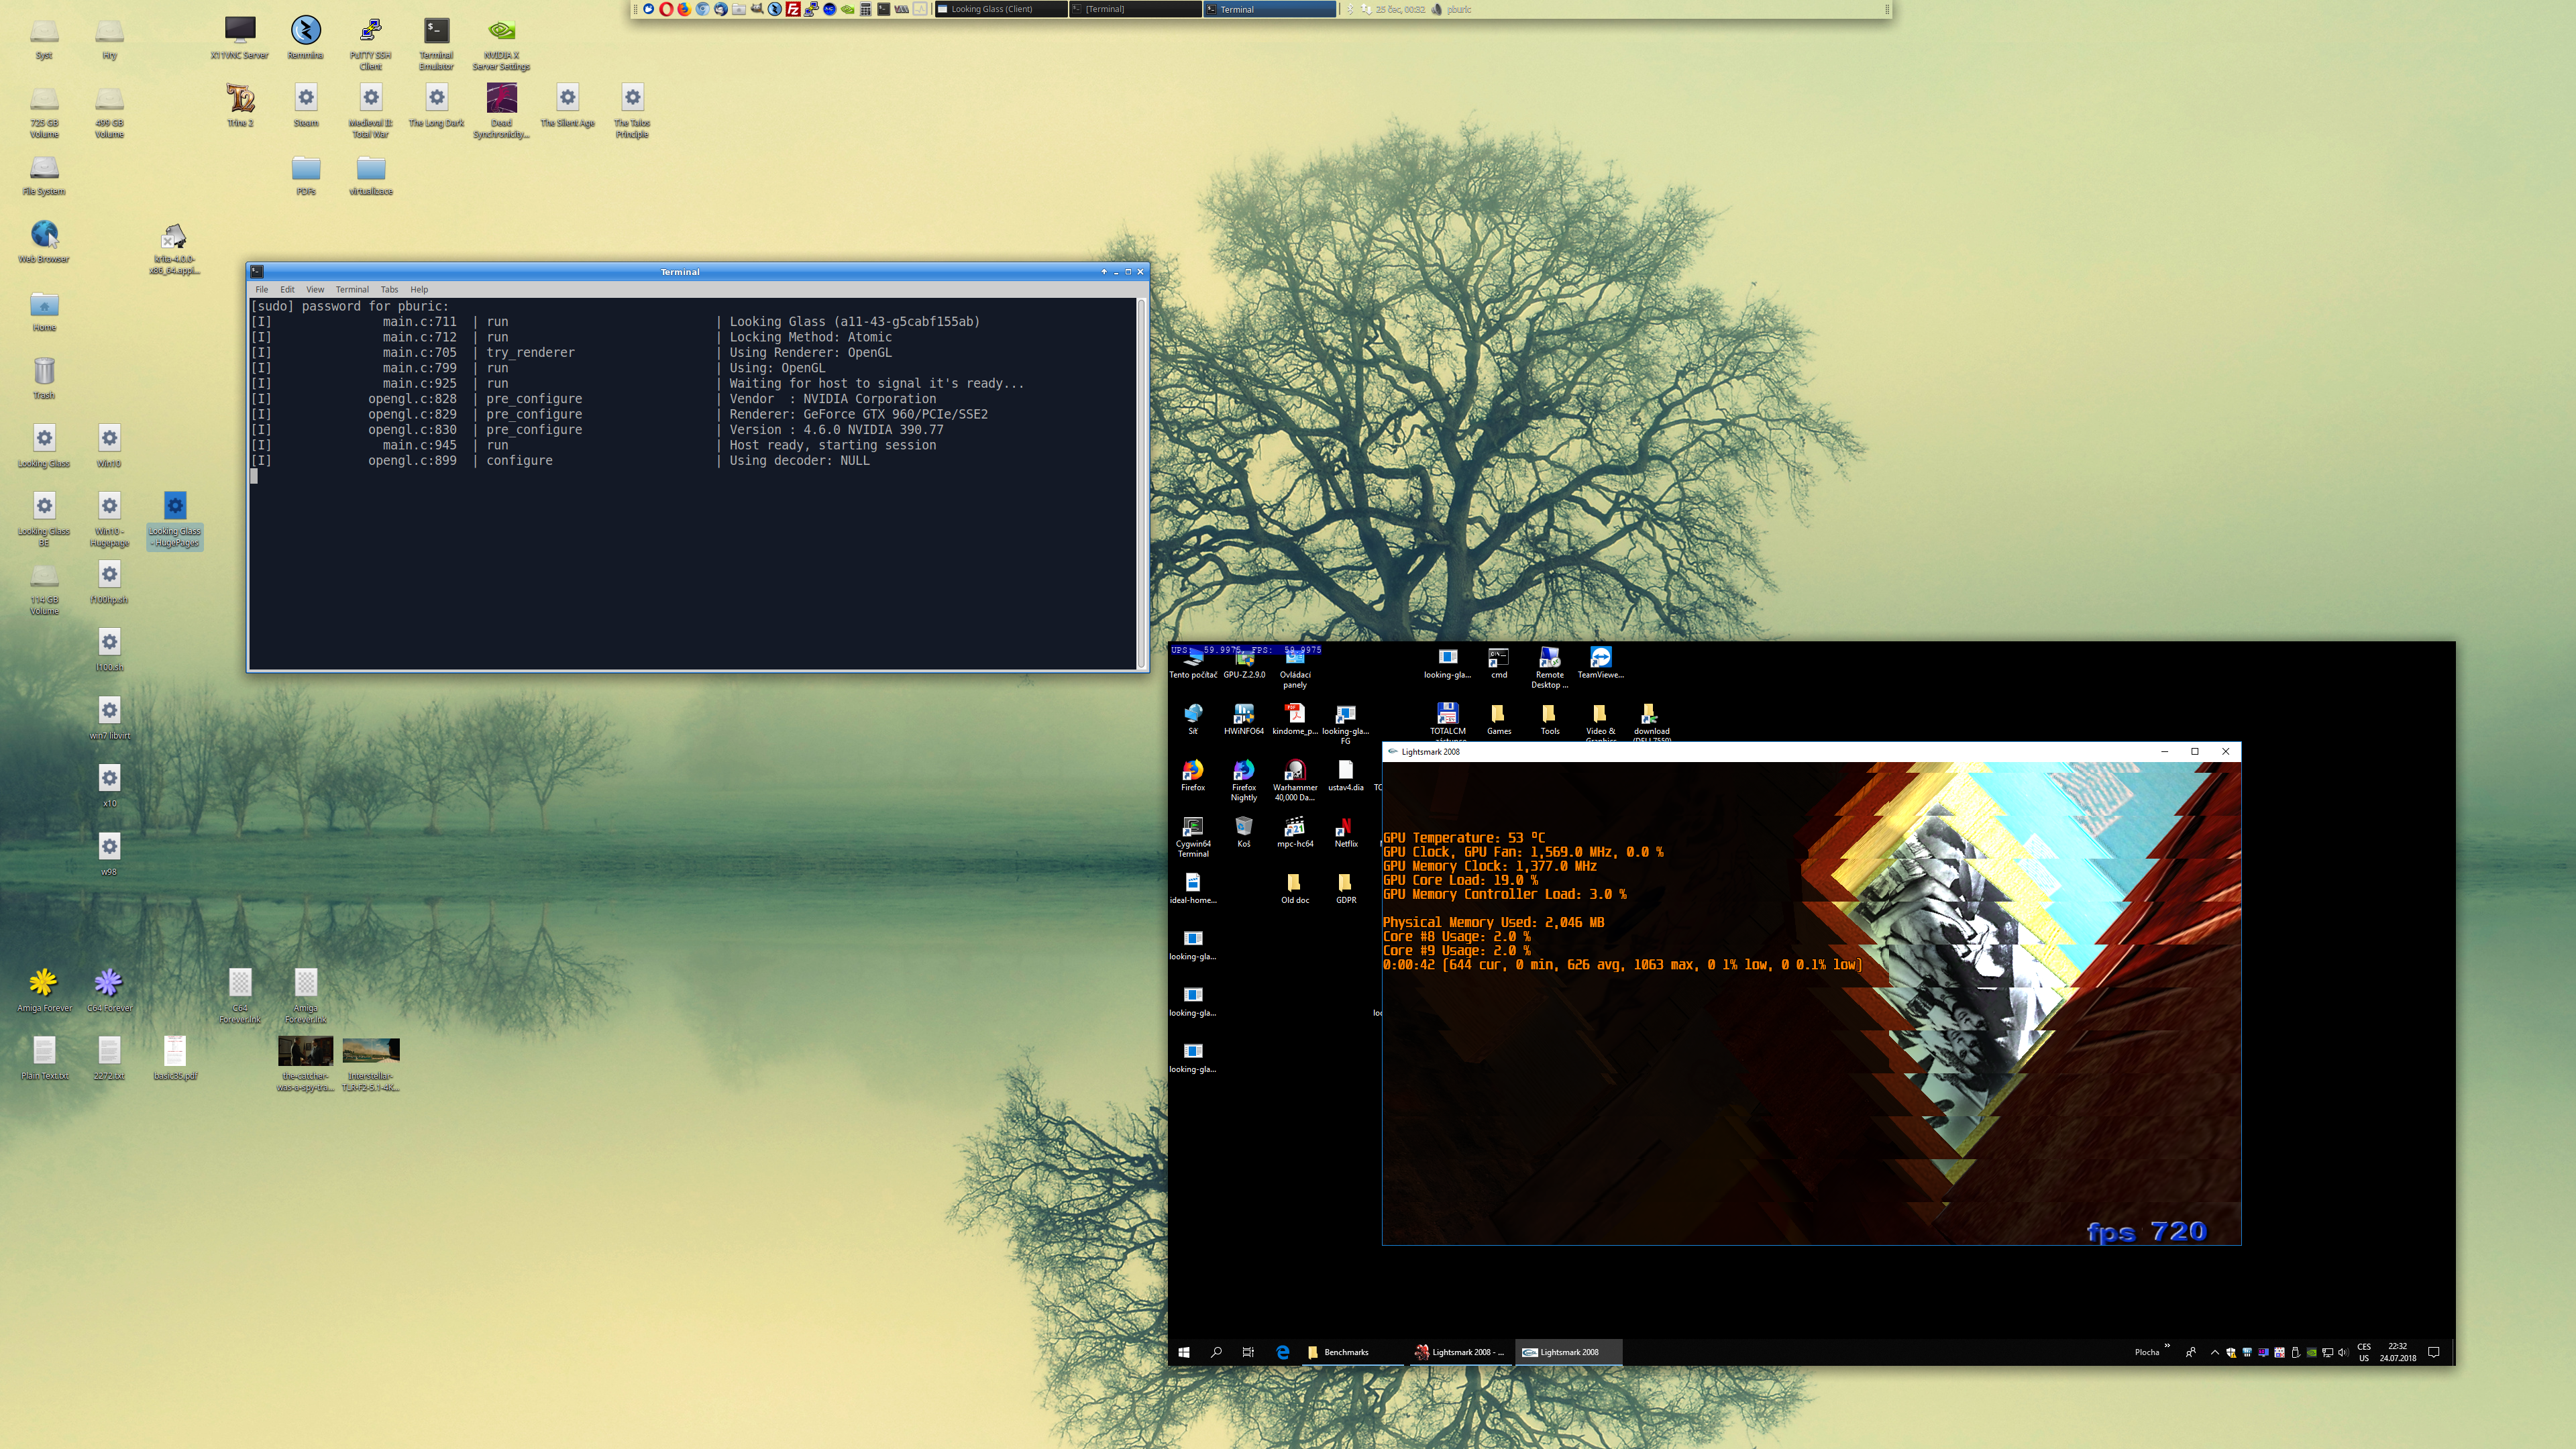Click the FileZilla icon in top panel
The height and width of the screenshot is (1449, 2576).
point(793,9)
